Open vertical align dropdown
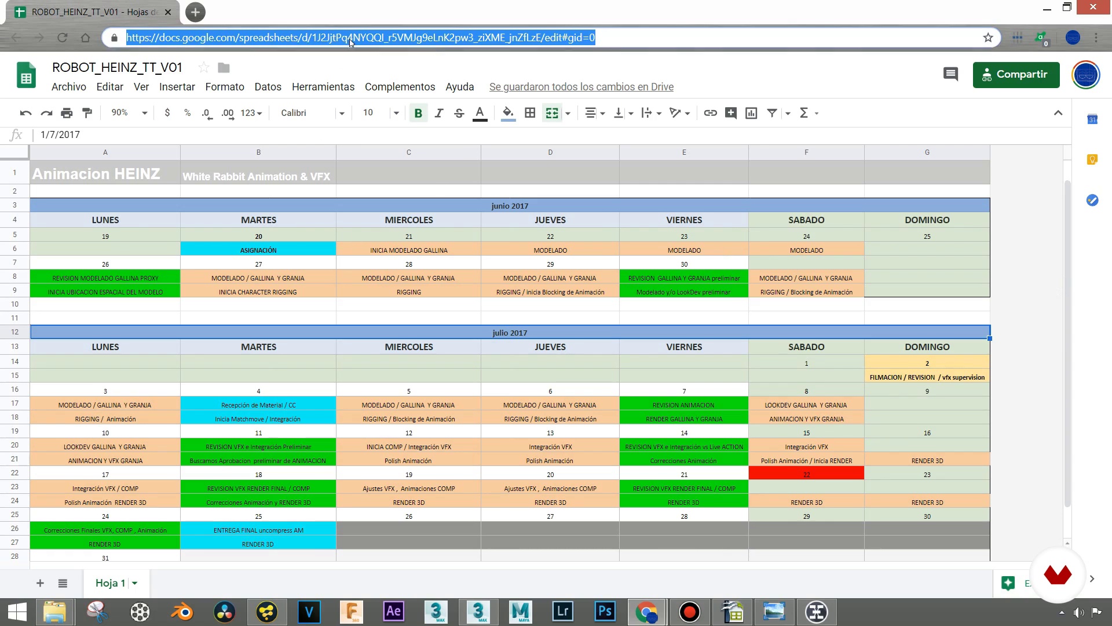The height and width of the screenshot is (626, 1112). [623, 113]
